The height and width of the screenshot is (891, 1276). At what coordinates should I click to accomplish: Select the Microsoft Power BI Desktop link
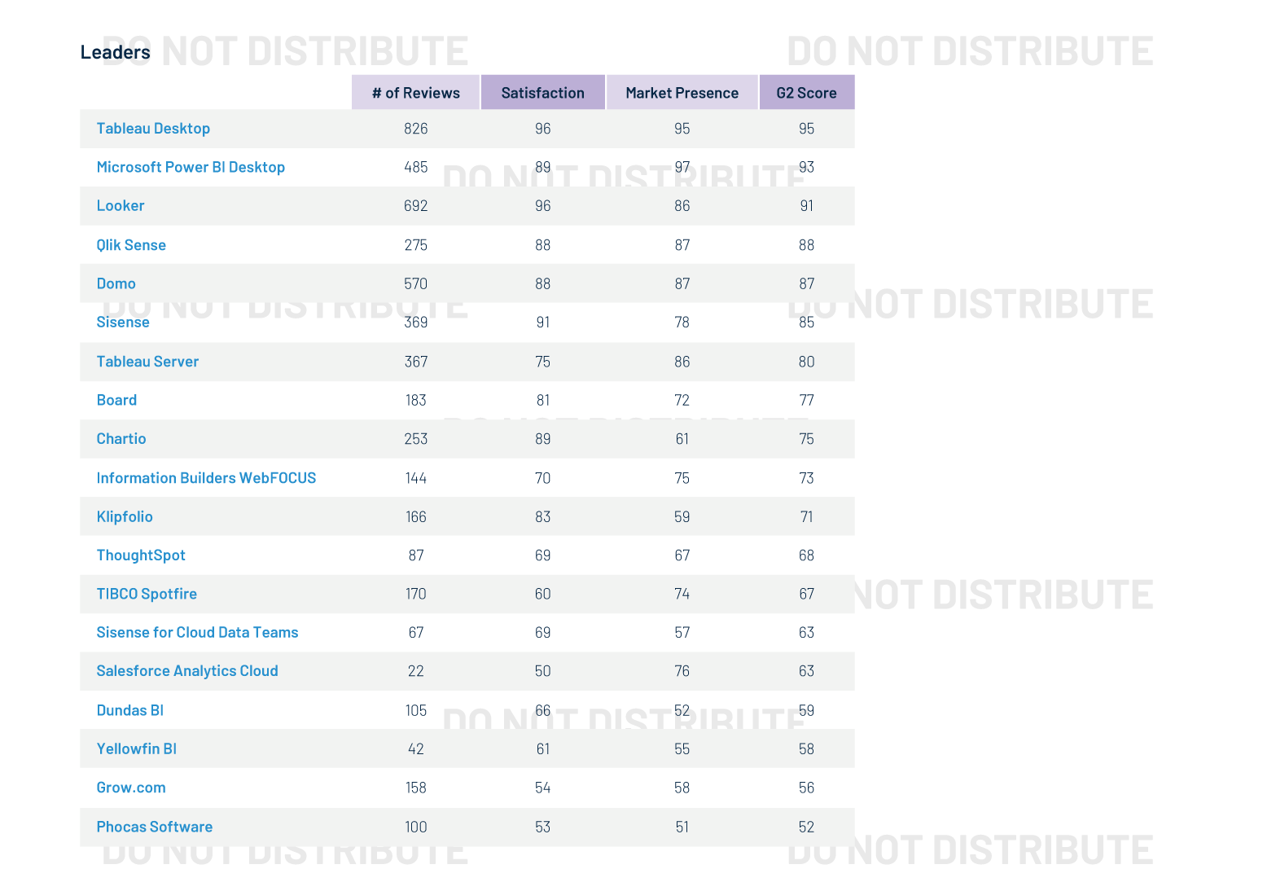click(x=191, y=167)
